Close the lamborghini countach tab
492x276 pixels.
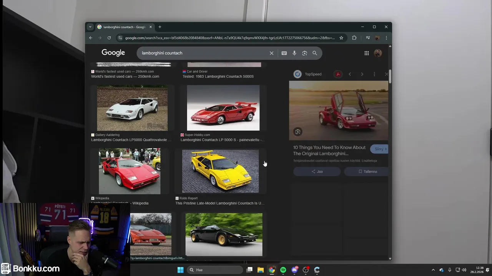coord(151,27)
